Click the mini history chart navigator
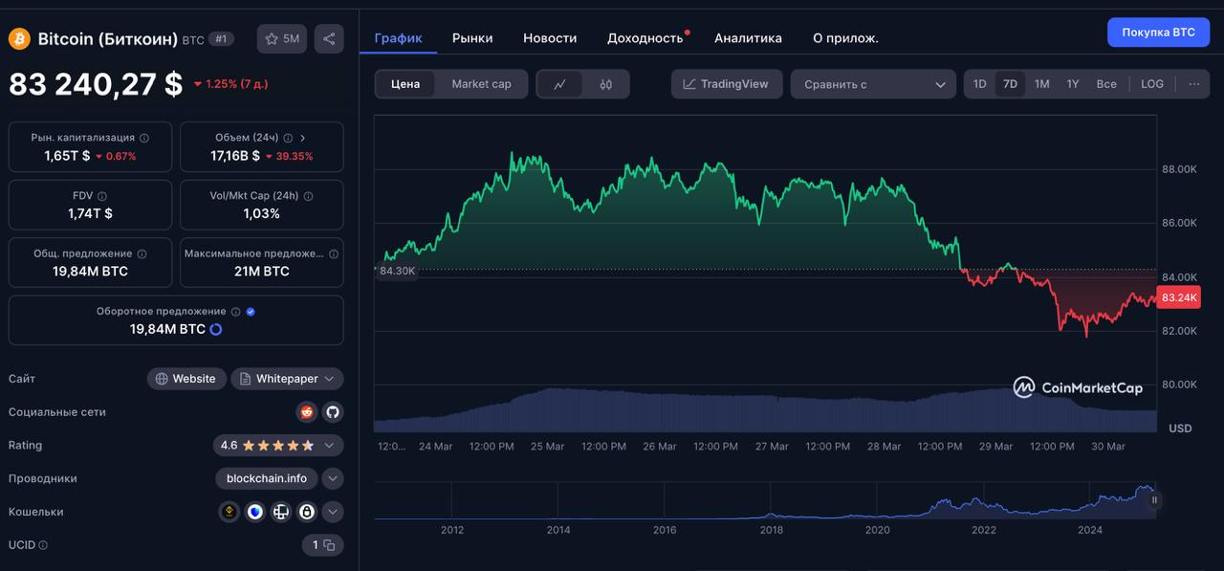This screenshot has width=1224, height=571. point(765,500)
